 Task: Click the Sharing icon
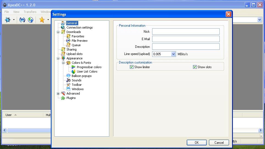pos(63,49)
